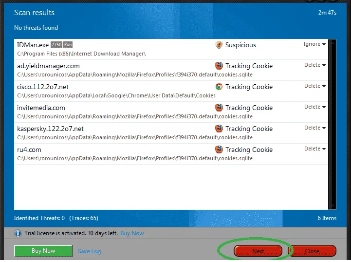Click the Firefox icon beside ru4.com
The image size is (351, 262).
tap(219, 150)
